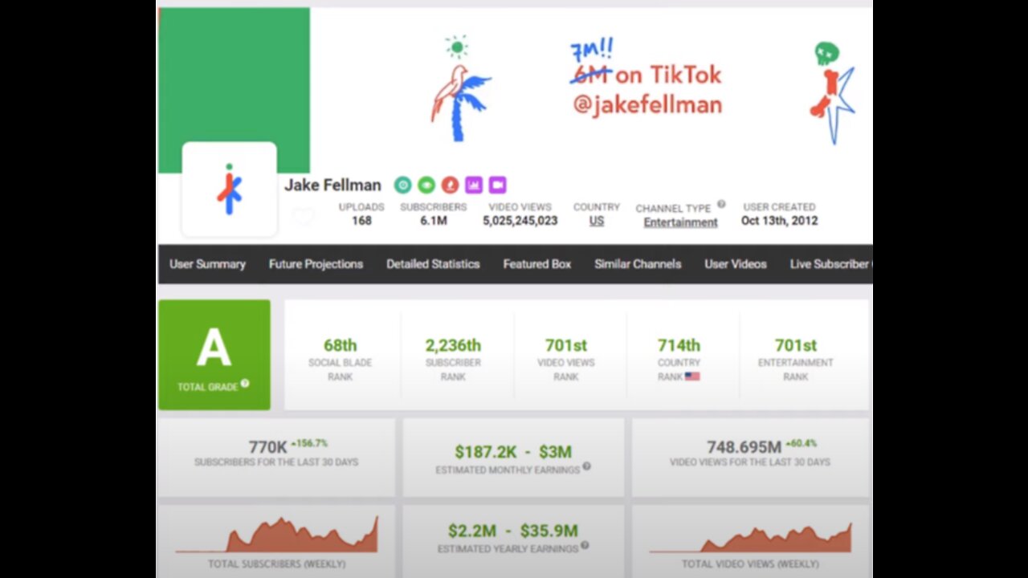Click the 6.1M subscribers count
This screenshot has height=578, width=1028.
[434, 221]
